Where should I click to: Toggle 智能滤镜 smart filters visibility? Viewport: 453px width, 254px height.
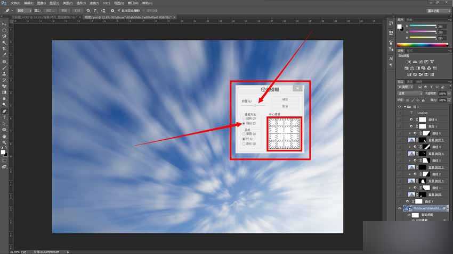(409, 215)
